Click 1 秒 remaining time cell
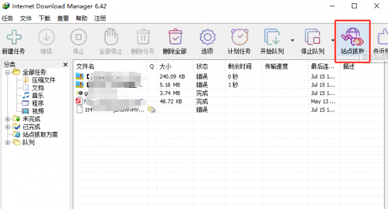Screen dimensions: 388x209 233,85
